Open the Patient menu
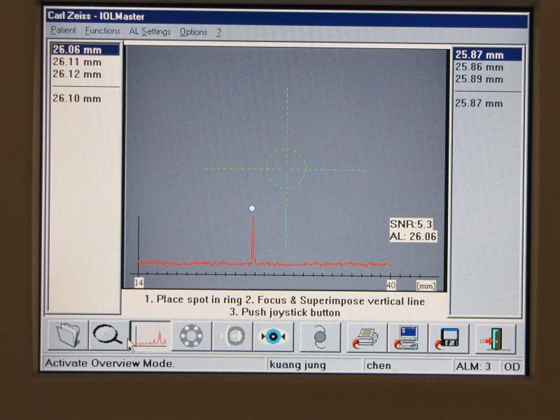The image size is (560, 420). coord(64,31)
